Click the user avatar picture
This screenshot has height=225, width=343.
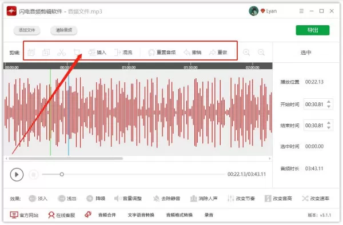click(x=254, y=11)
